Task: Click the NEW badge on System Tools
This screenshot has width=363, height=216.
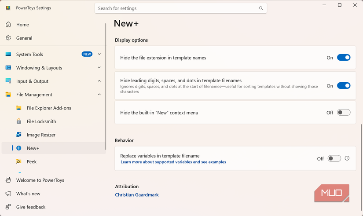Action: 87,54
